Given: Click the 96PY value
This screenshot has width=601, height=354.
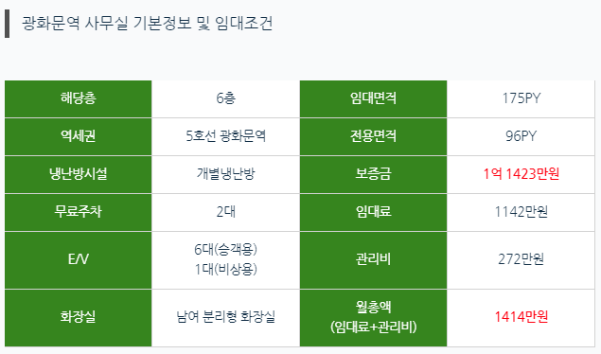Looking at the screenshot, I should click(521, 136).
